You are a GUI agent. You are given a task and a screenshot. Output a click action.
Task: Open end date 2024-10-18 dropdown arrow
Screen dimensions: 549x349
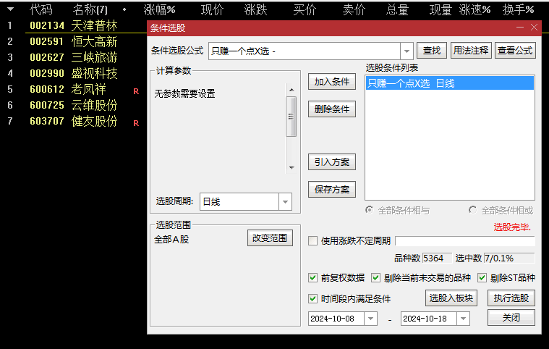click(463, 319)
